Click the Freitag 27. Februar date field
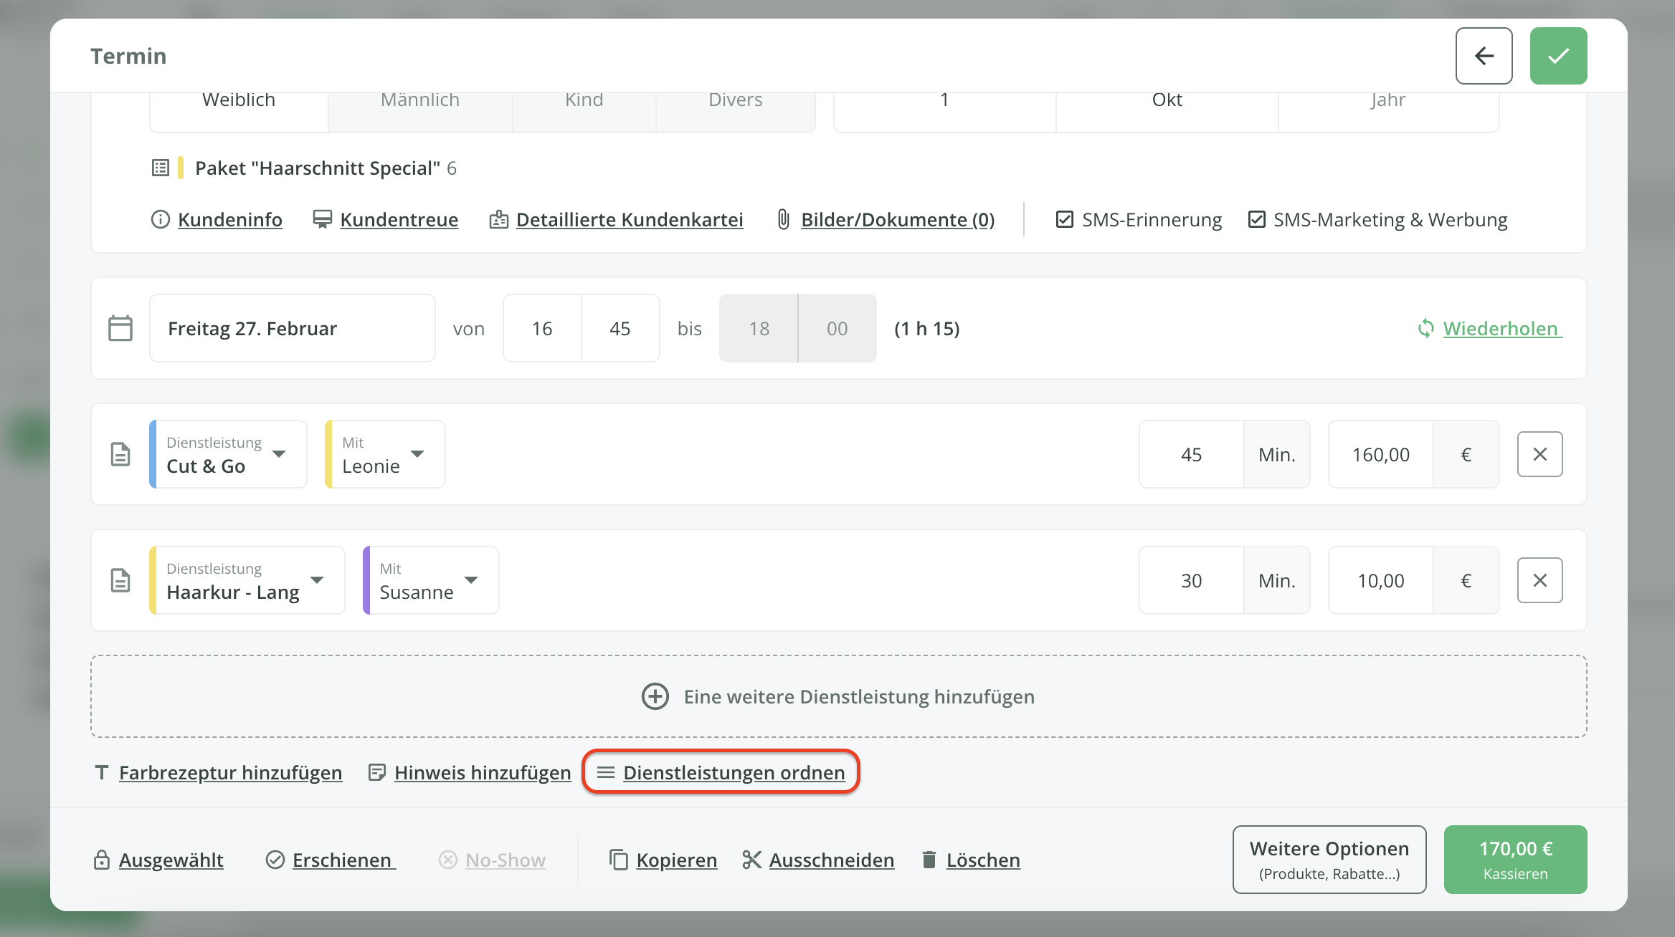 [292, 328]
